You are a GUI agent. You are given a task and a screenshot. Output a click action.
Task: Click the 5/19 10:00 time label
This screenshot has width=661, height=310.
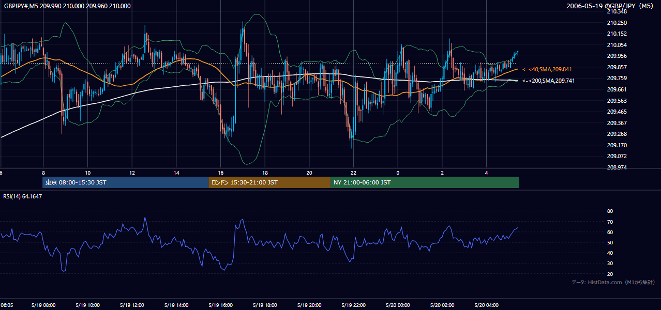click(88, 305)
